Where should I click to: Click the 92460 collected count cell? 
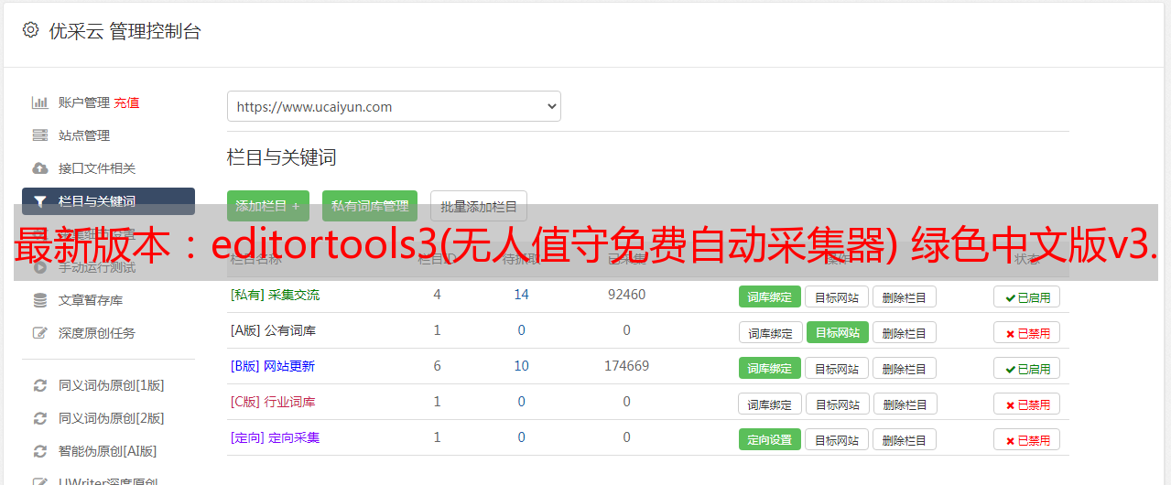click(x=626, y=295)
